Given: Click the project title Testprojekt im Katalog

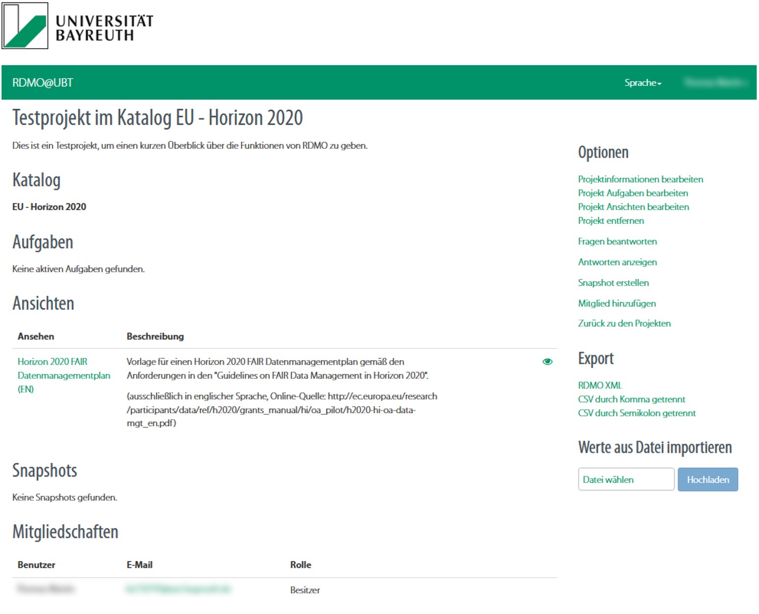Looking at the screenshot, I should [x=157, y=117].
